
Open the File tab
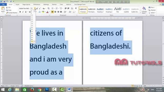point(3,5)
